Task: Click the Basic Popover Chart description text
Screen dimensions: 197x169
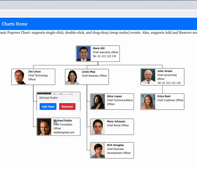Action: (98, 33)
